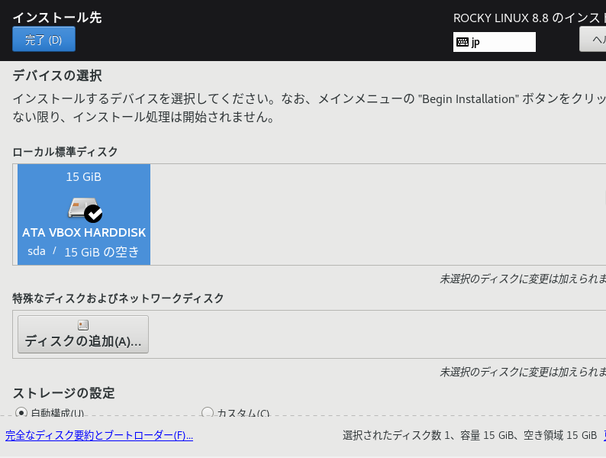This screenshot has height=458, width=606.
Task: Click the keyboard icon beside jp
Action: 463,42
